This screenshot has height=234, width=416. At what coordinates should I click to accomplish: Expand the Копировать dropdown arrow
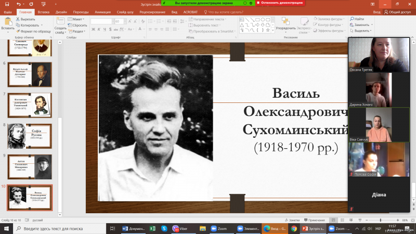click(x=42, y=25)
